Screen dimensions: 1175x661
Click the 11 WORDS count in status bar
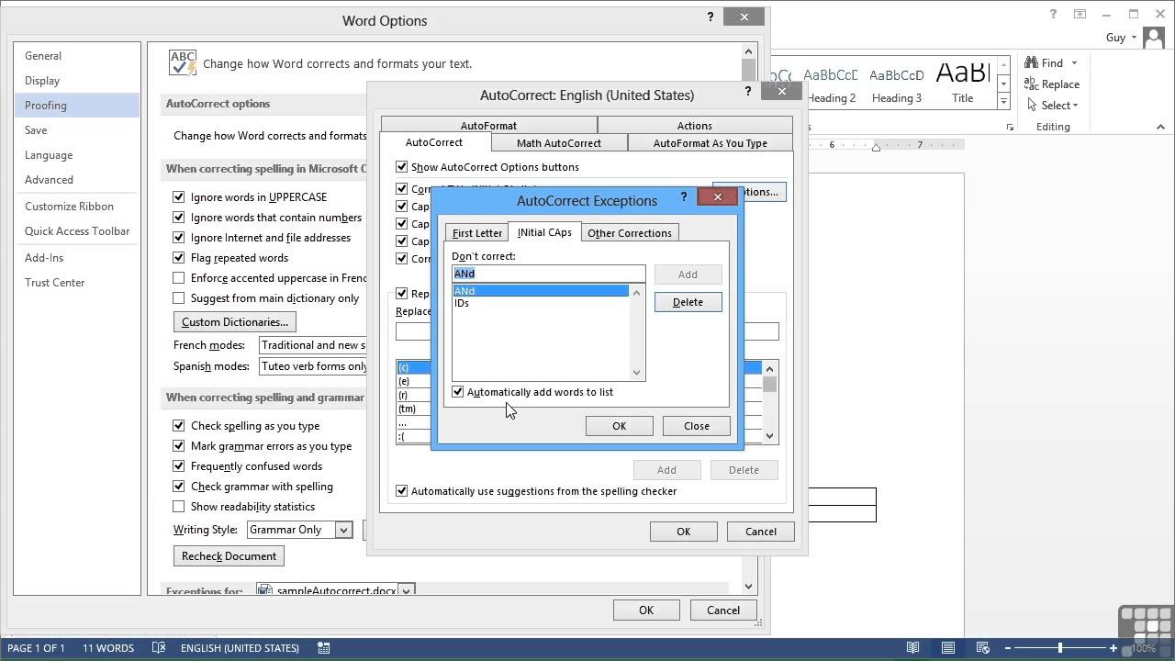tap(108, 647)
